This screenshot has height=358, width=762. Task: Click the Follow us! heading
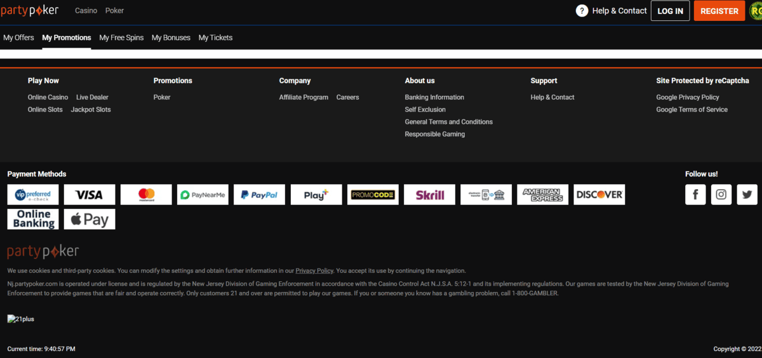click(x=702, y=174)
